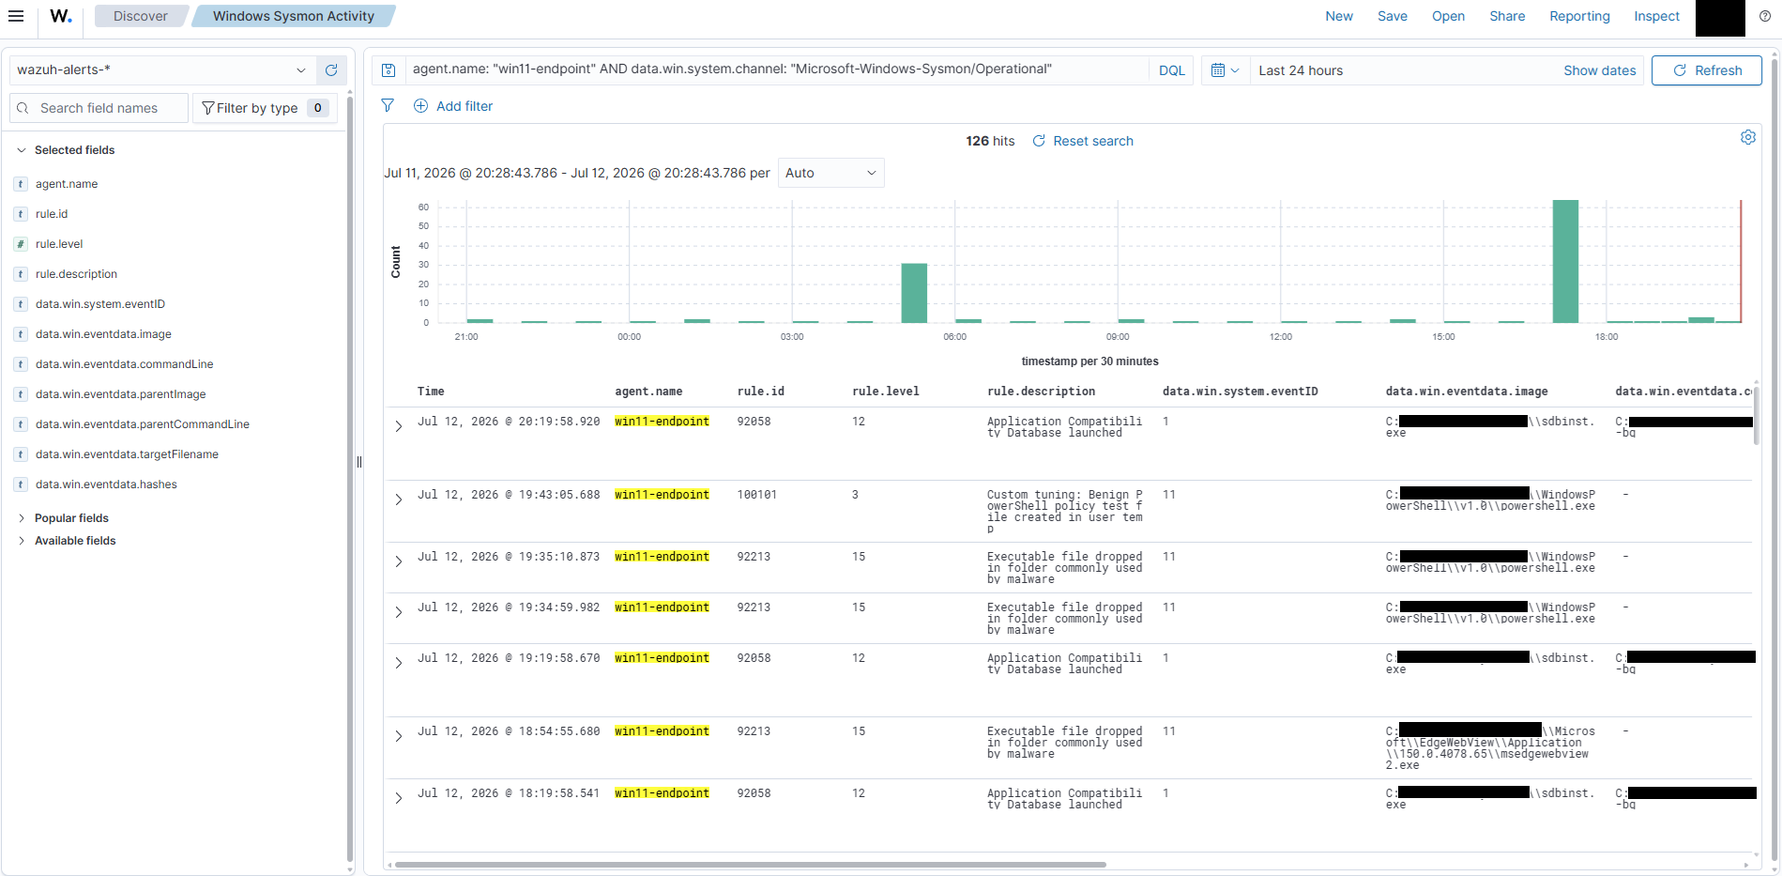This screenshot has width=1782, height=876.
Task: Click the saved query disk icon
Action: point(389,70)
